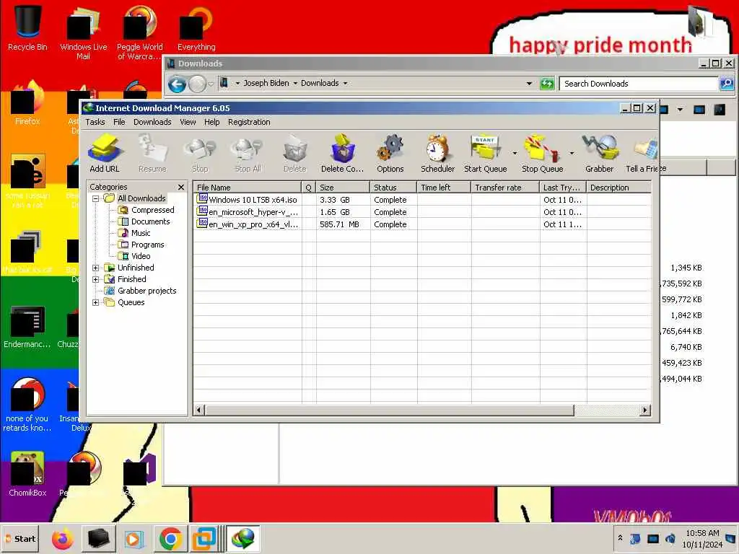Open Stop Queue dropdown arrow

click(572, 153)
